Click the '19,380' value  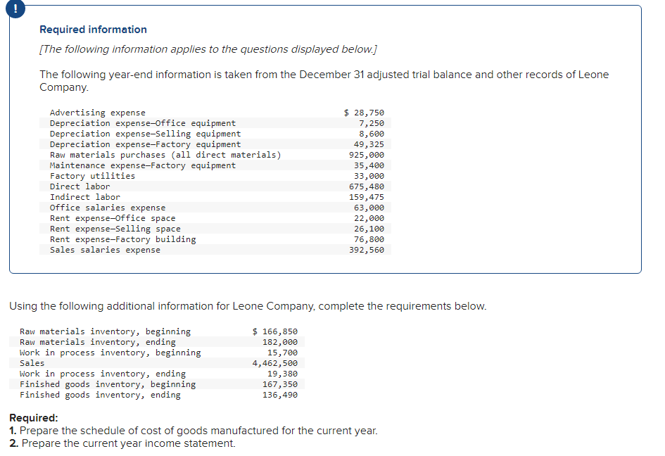(282, 374)
